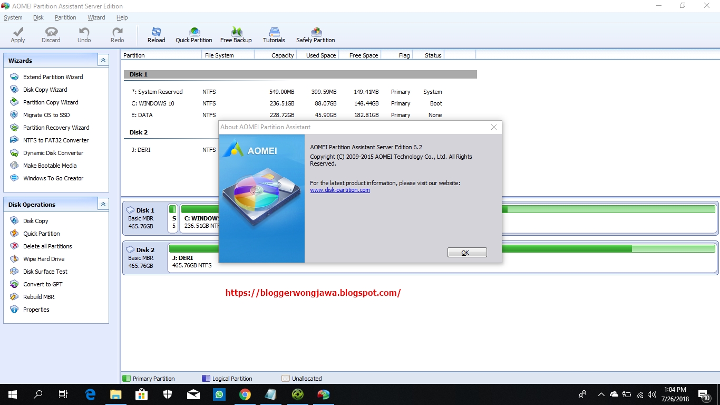Click the Undo toolbar icon
The image size is (720, 405).
(84, 35)
